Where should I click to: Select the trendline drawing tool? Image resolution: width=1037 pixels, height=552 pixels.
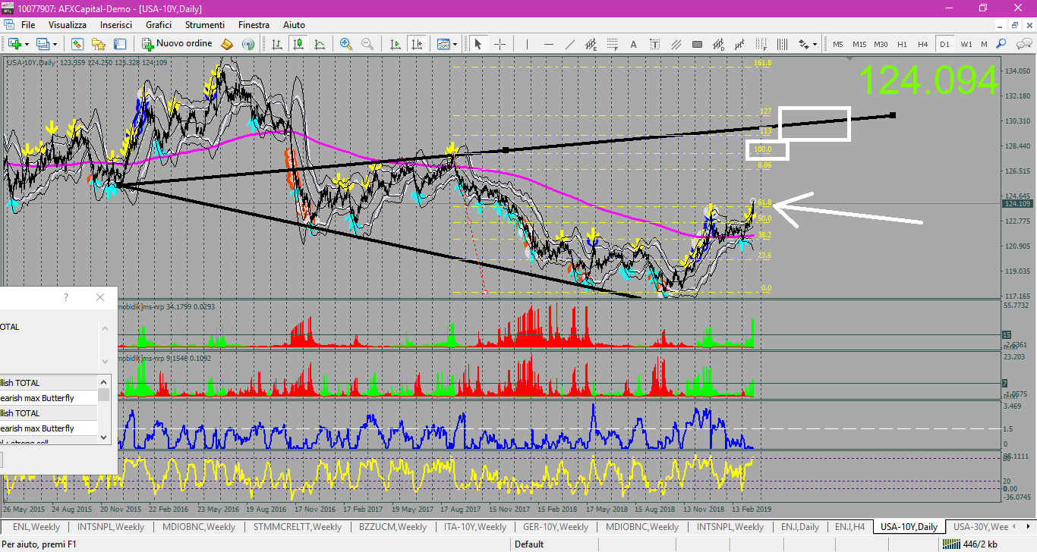pyautogui.click(x=570, y=44)
